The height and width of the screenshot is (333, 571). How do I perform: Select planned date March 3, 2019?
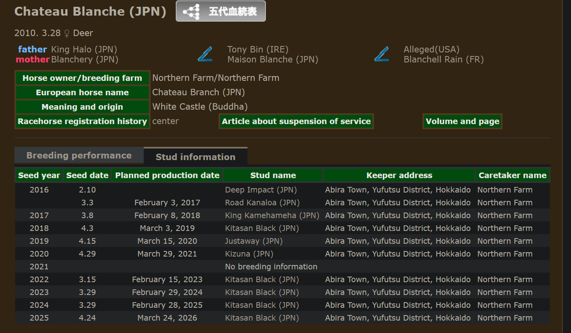click(x=167, y=228)
